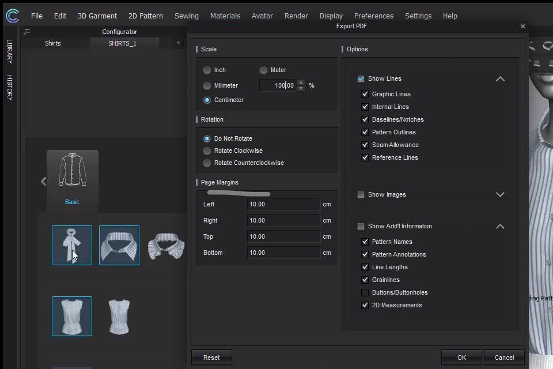Click the Top margin input field
Viewport: 553px width, 369px height.
tap(283, 236)
